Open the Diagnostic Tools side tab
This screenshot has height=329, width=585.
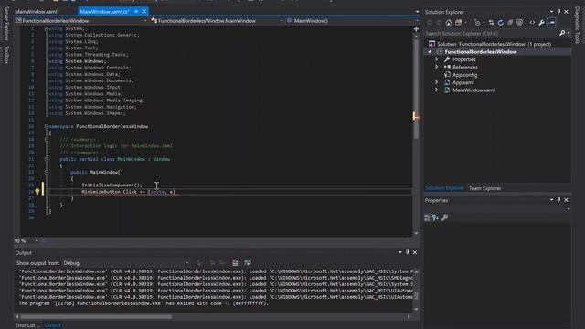pos(577,26)
